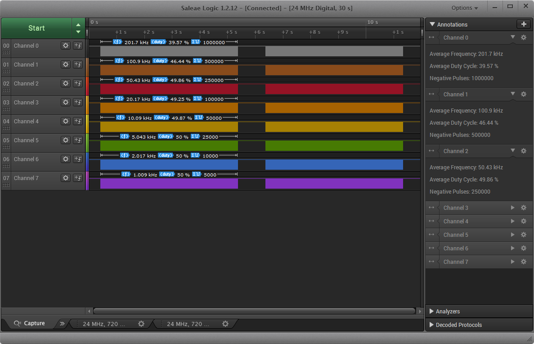The image size is (534, 344).
Task: Open Channel 5 settings gear in channel list
Action: [x=66, y=140]
